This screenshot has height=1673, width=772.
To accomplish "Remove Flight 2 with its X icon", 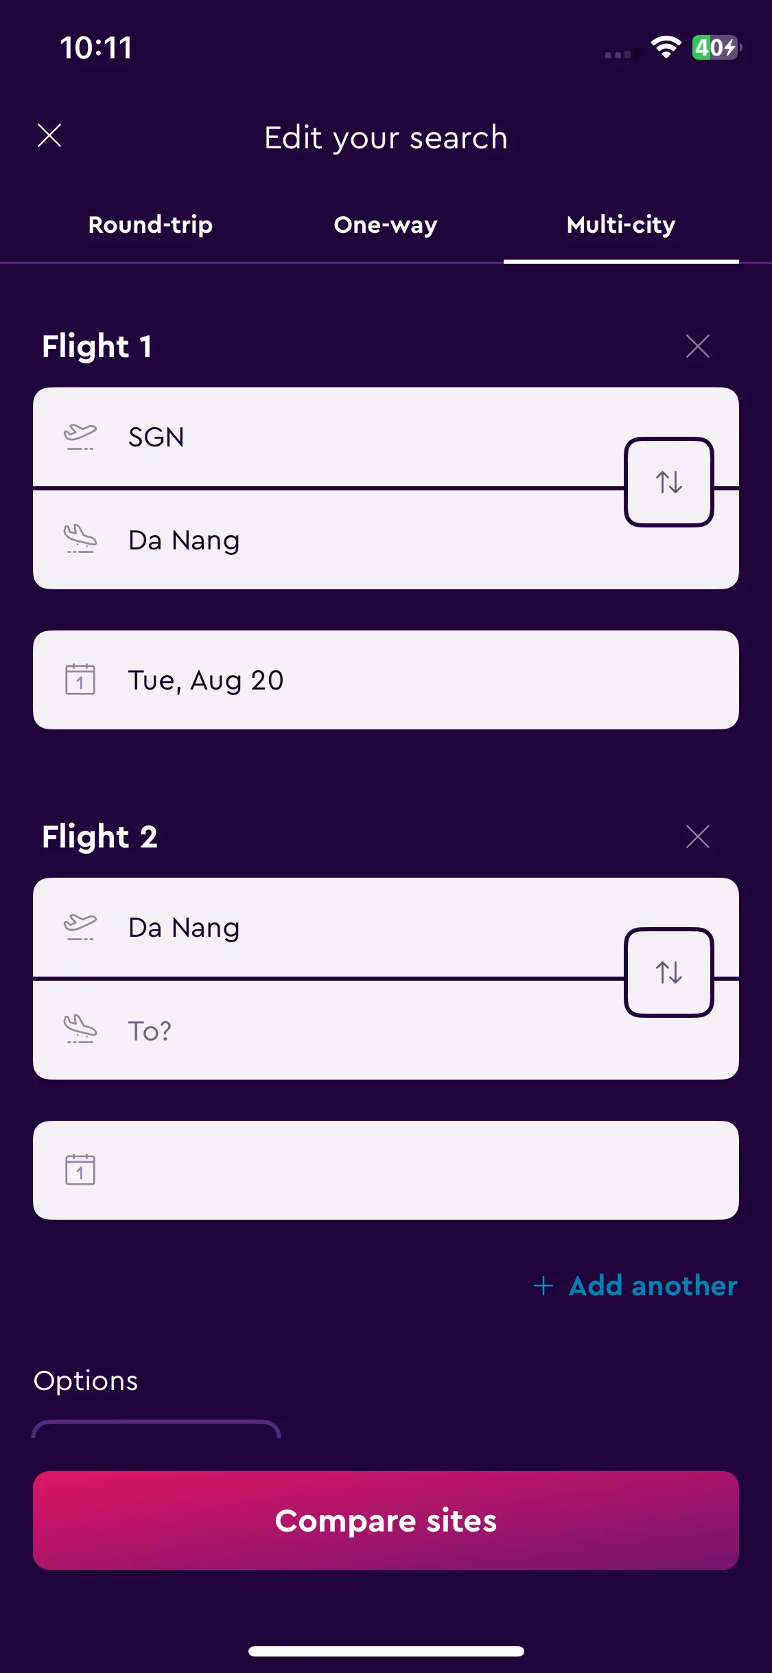I will (697, 836).
